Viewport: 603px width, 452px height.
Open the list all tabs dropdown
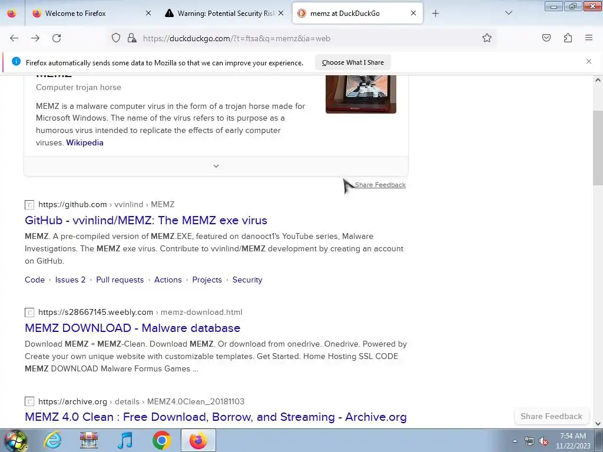[x=508, y=14]
